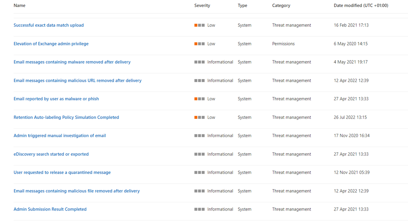
Task: Click the Low severity indicator for Successful exact data match upload
Action: click(x=199, y=25)
